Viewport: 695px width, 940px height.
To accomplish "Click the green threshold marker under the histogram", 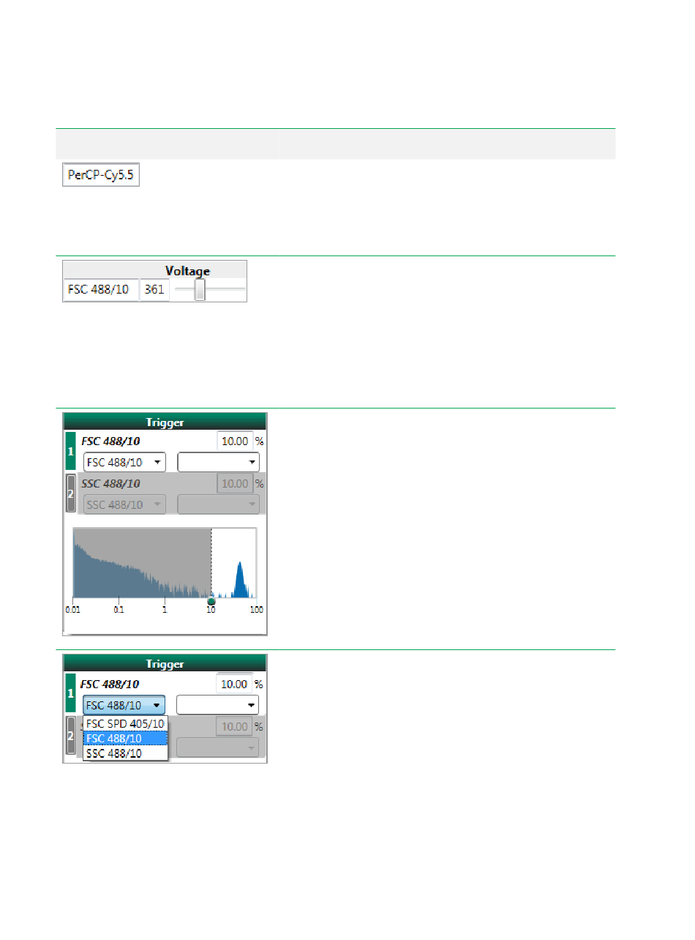I will [x=211, y=601].
